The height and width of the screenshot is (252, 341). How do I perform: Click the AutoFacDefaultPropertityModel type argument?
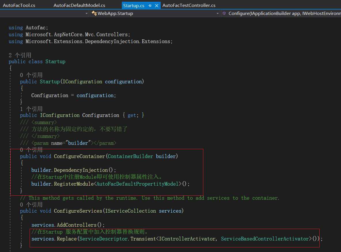[137, 184]
